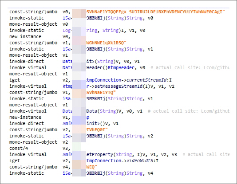
Task: Click the "SVhNaE1YTQ" string on the v1 line
Action: point(101,92)
